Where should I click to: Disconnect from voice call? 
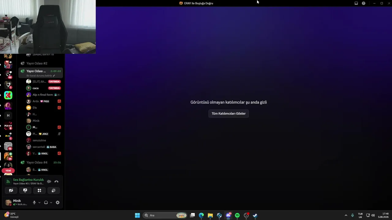(56, 182)
